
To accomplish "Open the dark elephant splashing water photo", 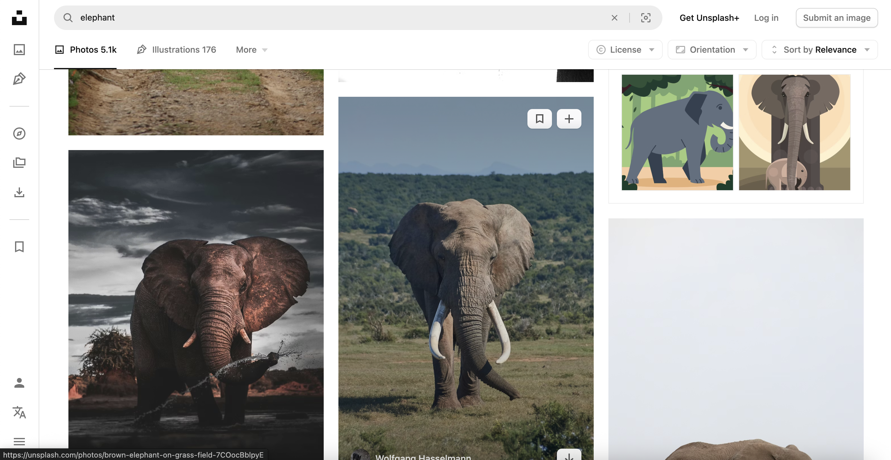I will click(x=196, y=305).
